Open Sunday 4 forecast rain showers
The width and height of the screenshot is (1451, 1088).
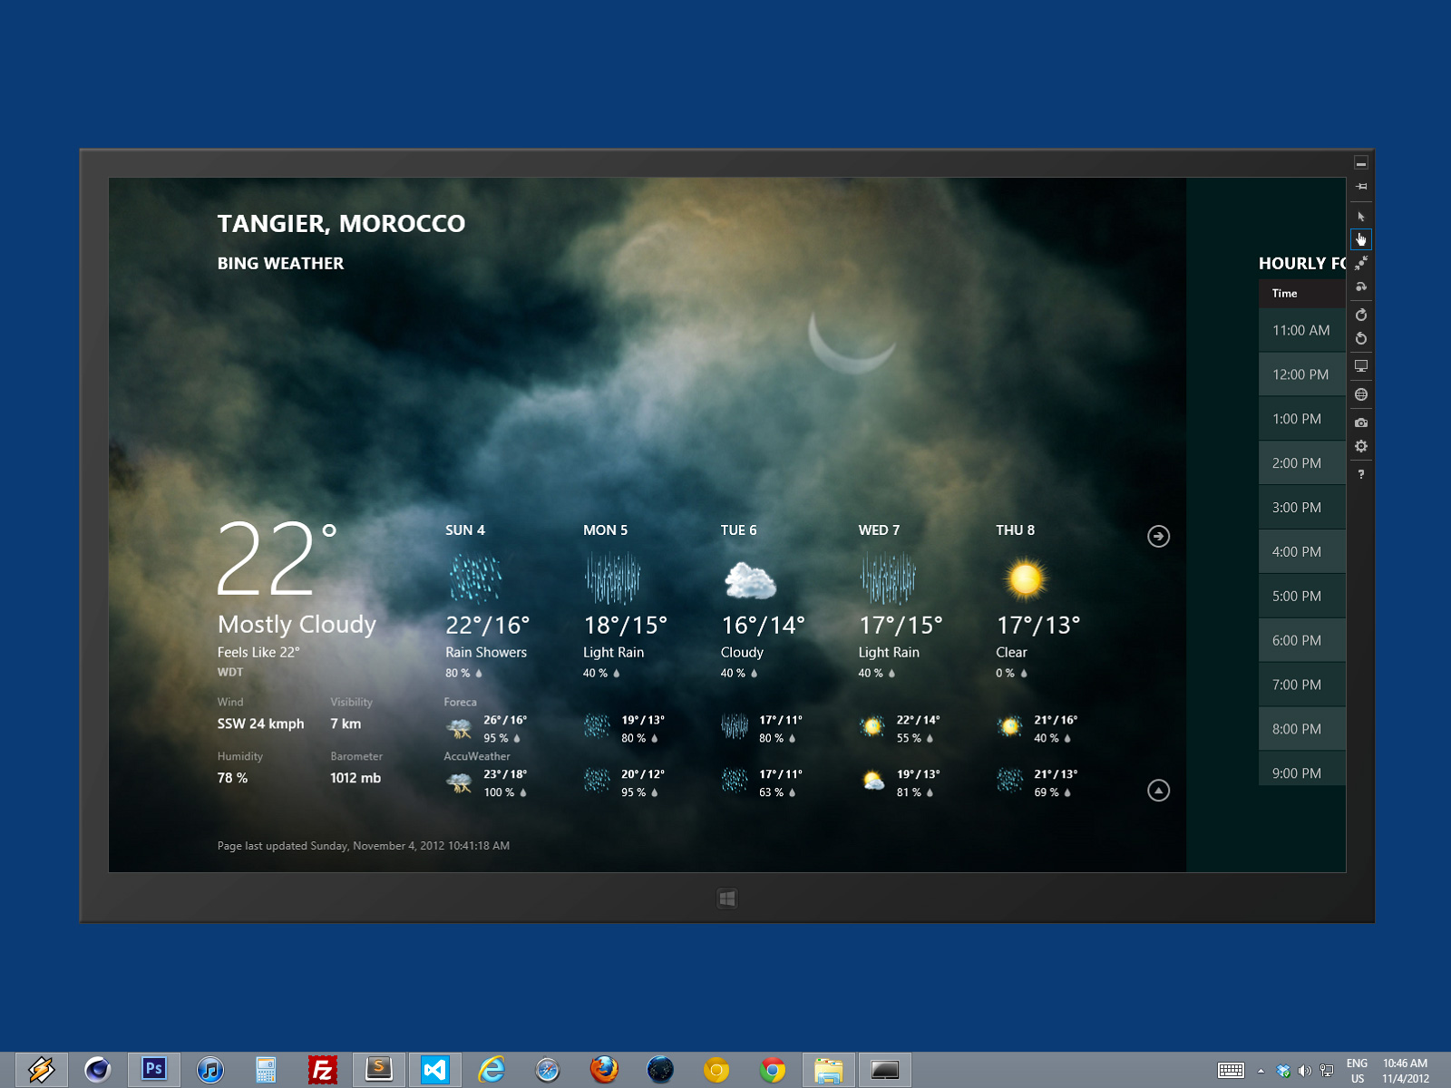[x=487, y=600]
